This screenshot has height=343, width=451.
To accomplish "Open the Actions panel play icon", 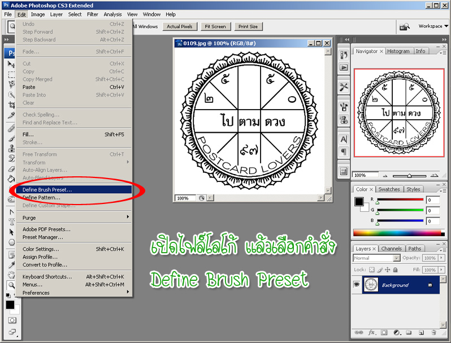I will [344, 68].
